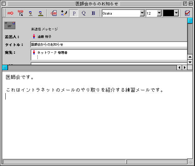Toggle the B bold style button
Screen dimensions: 195x166
[x=93, y=13]
